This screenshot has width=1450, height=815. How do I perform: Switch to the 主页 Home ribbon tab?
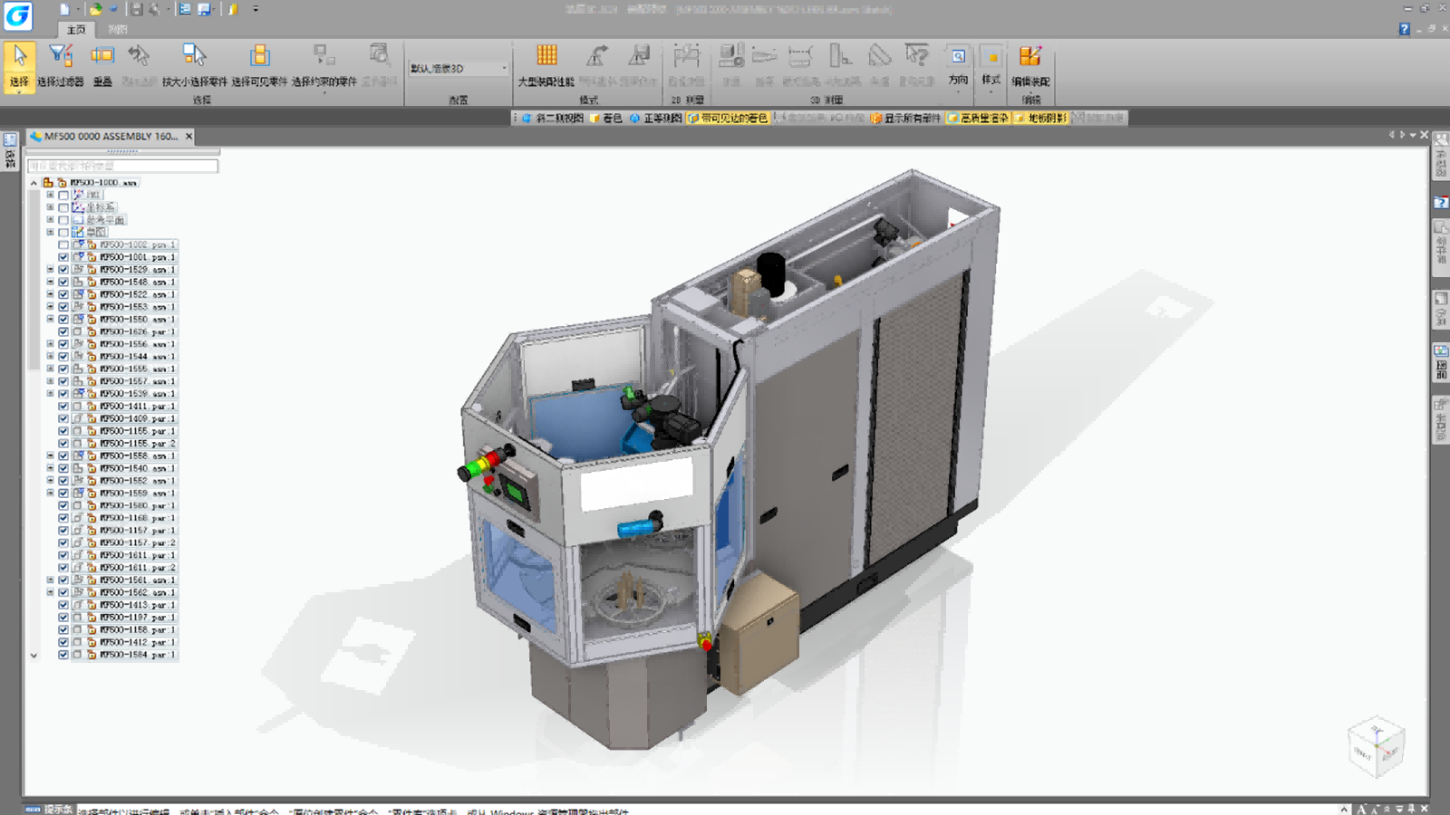coord(76,30)
